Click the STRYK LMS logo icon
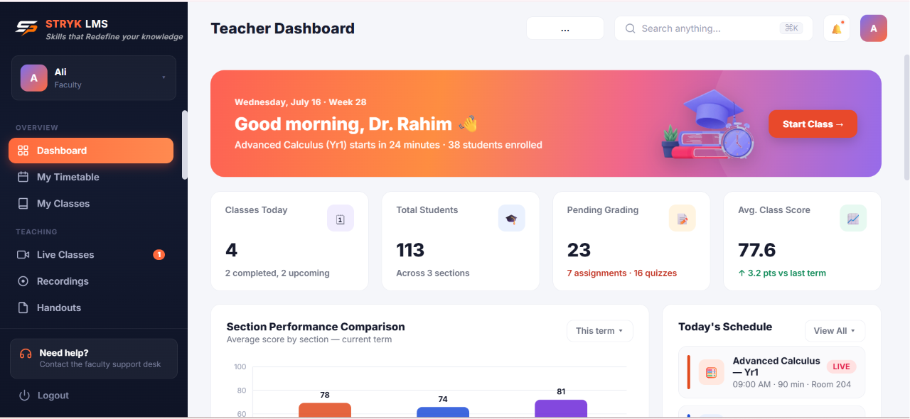910x419 pixels. [27, 28]
